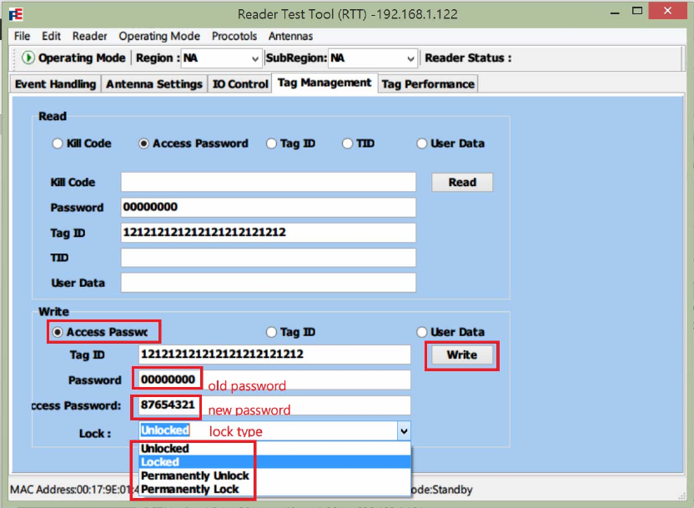Select Kill Code read radio button

point(57,143)
